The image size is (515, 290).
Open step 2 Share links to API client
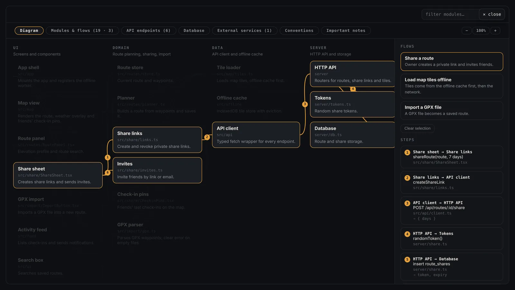pos(452,182)
